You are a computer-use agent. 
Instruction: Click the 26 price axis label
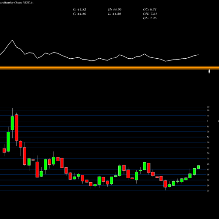coord(208,186)
